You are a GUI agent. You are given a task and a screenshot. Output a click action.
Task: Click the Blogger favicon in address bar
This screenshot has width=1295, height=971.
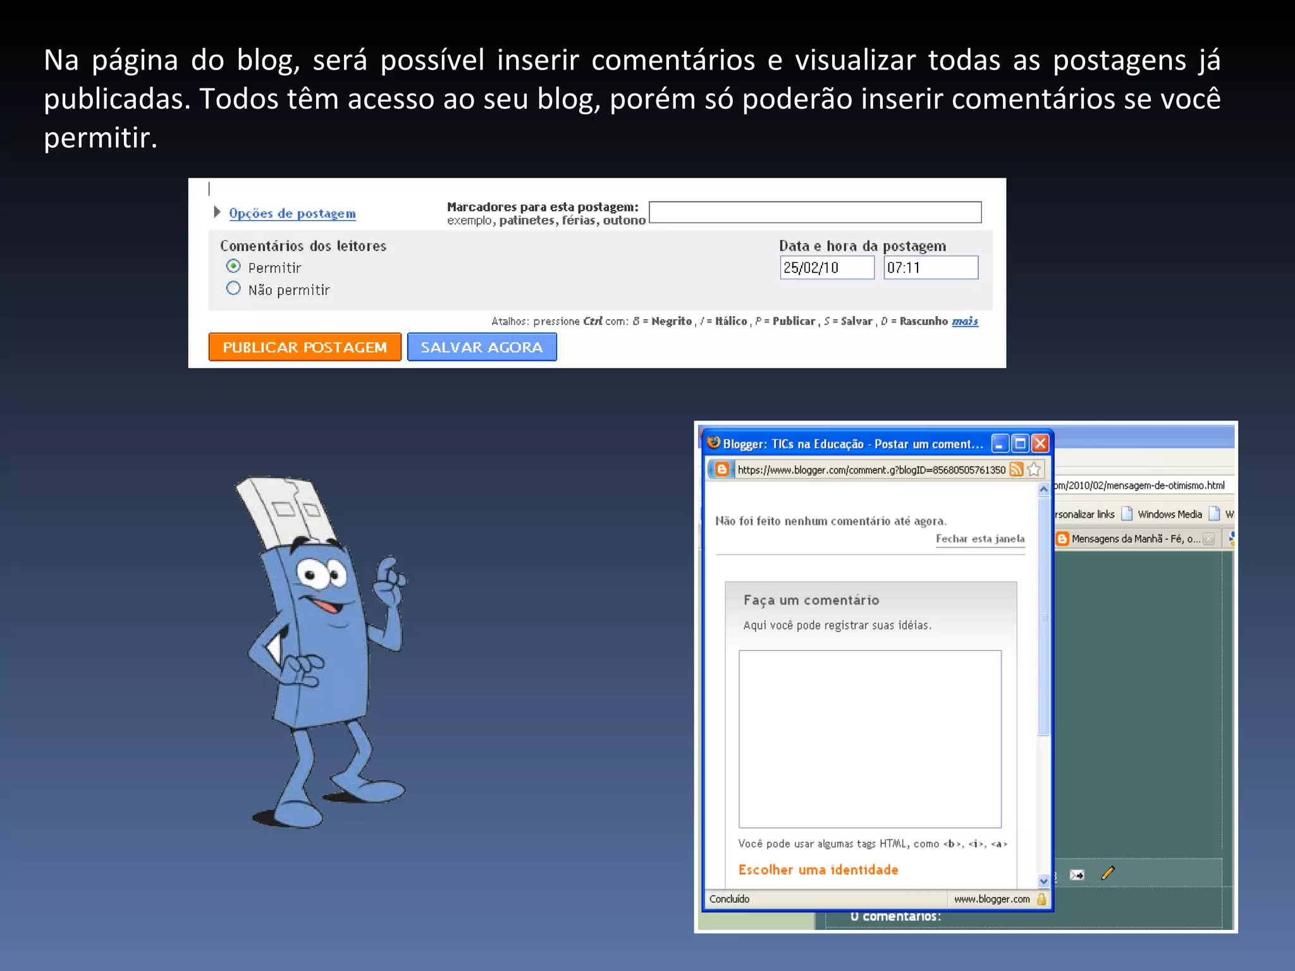(721, 469)
